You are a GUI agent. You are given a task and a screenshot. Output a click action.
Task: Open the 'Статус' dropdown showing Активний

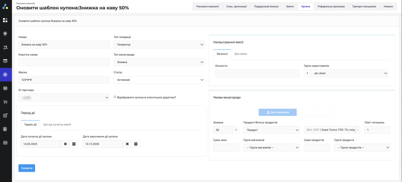click(159, 80)
